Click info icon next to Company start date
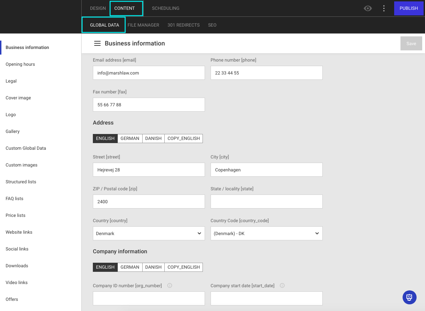Image resolution: width=425 pixels, height=311 pixels. pos(282,285)
